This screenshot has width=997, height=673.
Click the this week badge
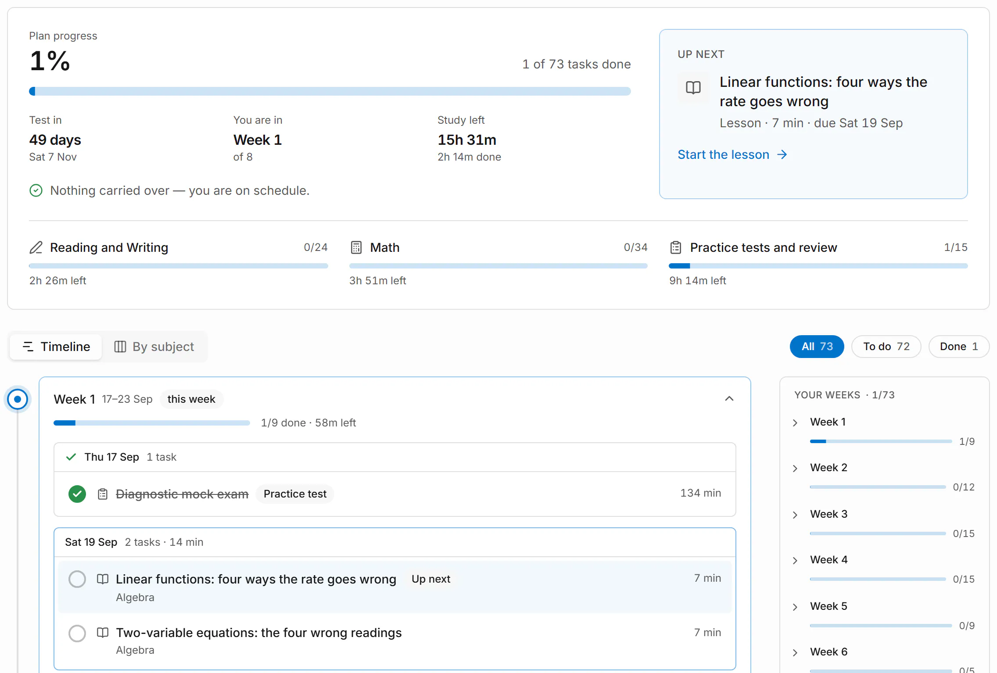tap(191, 399)
